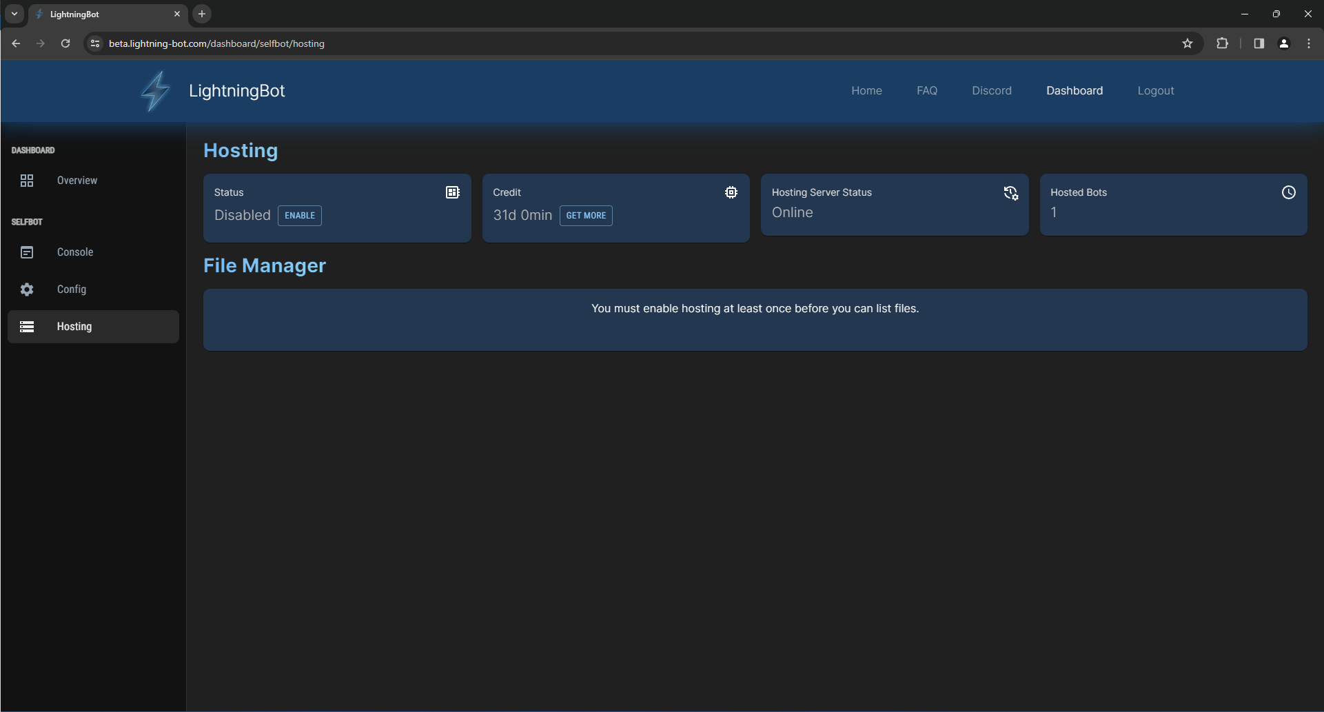
Task: Toggle the split screen browser icon
Action: coord(1258,43)
